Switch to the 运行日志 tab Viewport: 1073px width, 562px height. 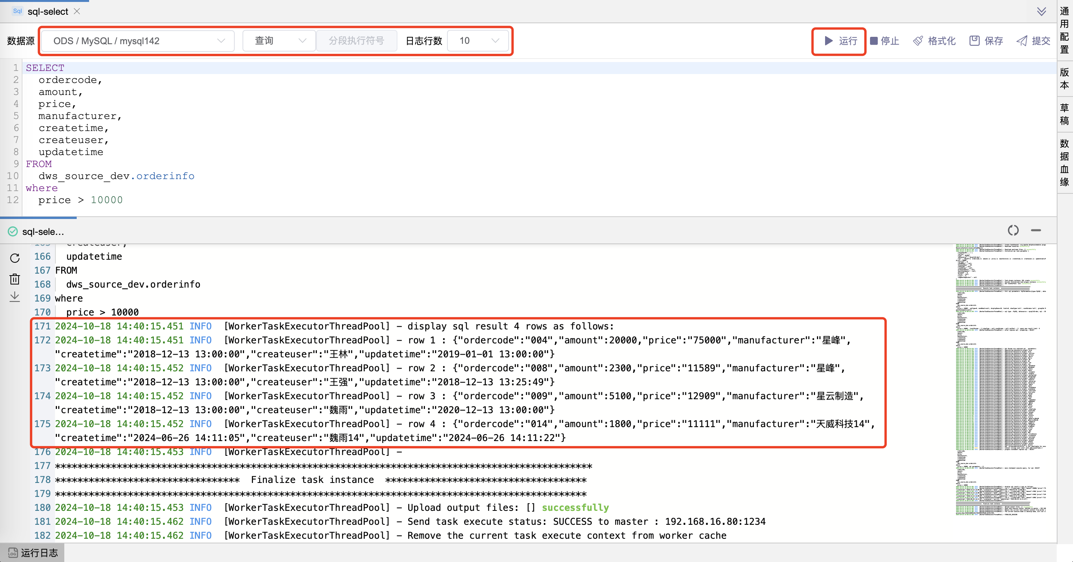(x=32, y=552)
